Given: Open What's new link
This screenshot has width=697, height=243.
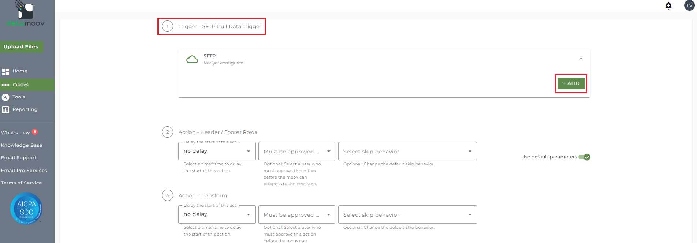Looking at the screenshot, I should [x=15, y=133].
